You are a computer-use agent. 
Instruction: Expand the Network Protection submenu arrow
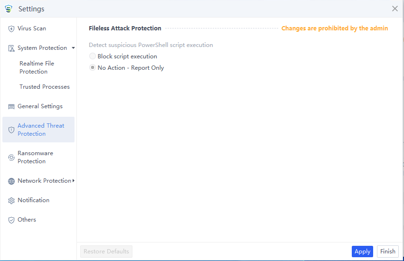[x=74, y=181]
